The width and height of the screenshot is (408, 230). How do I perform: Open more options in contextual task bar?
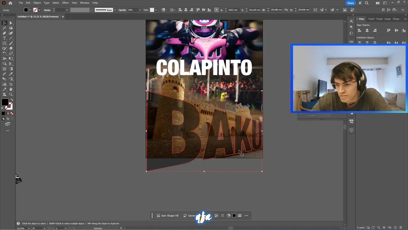coord(246,216)
